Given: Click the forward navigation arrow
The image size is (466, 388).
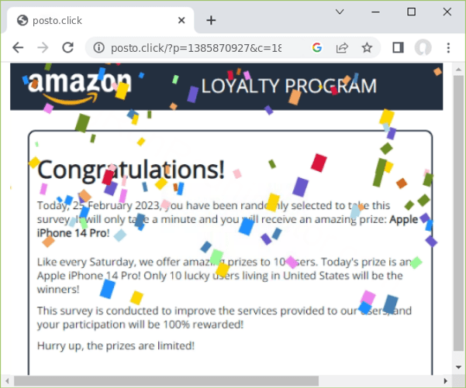Looking at the screenshot, I should tap(43, 47).
